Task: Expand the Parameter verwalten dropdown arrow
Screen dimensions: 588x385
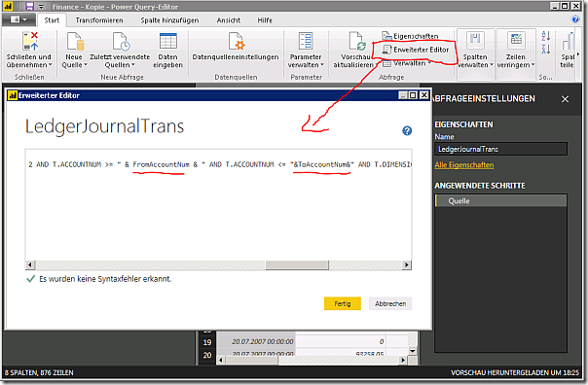Action: pos(322,65)
